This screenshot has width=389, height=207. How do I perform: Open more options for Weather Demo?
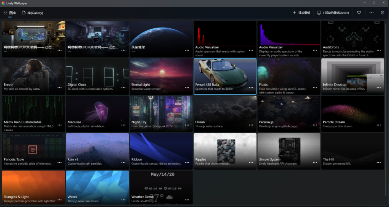coord(187,200)
